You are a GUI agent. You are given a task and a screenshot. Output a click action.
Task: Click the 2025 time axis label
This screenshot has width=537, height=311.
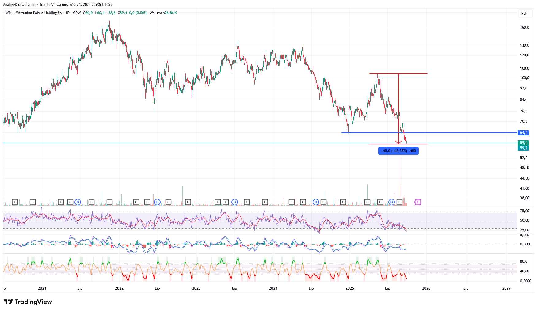point(349,288)
